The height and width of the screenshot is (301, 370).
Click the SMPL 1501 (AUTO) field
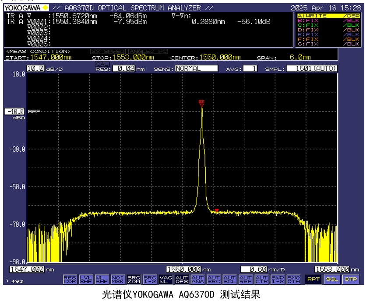(x=312, y=69)
